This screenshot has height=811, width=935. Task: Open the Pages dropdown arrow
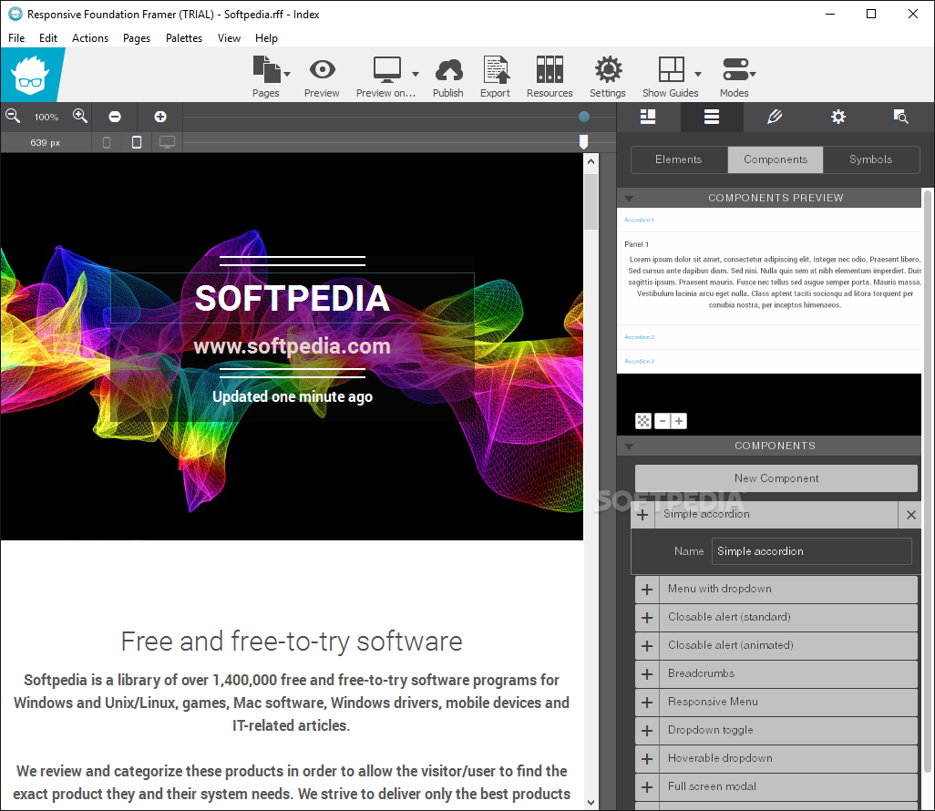(287, 74)
